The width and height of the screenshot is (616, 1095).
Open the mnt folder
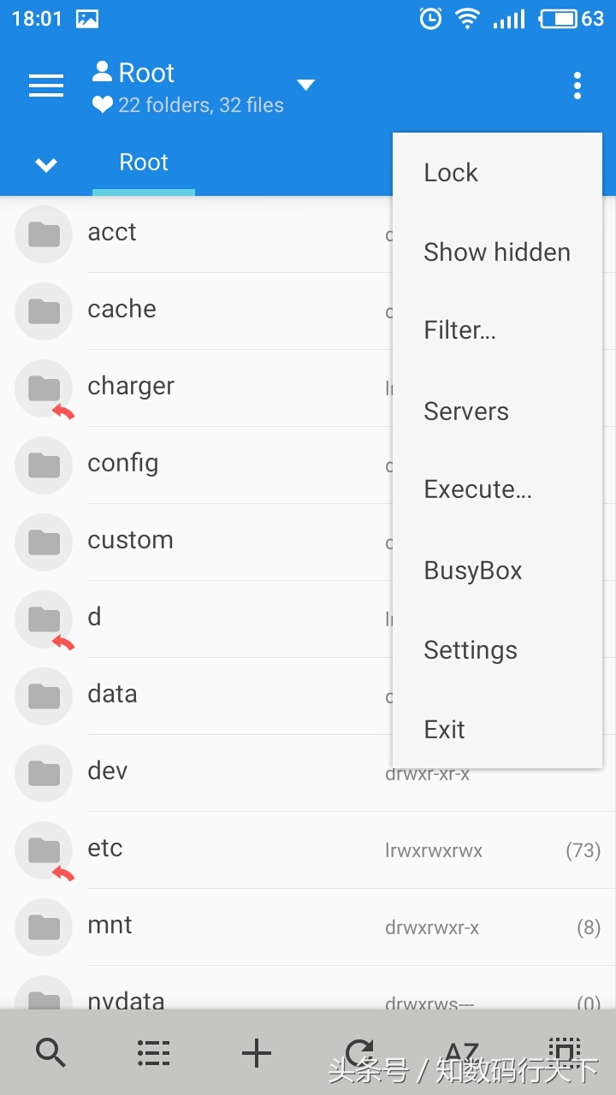[110, 926]
